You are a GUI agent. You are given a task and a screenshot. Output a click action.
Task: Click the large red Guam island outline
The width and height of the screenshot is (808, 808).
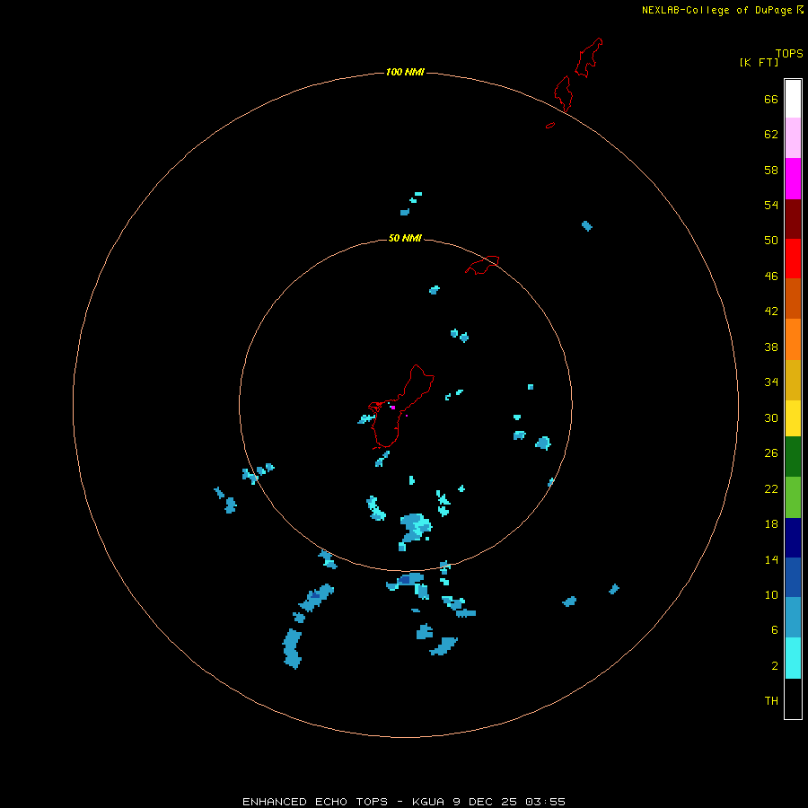pyautogui.click(x=401, y=407)
